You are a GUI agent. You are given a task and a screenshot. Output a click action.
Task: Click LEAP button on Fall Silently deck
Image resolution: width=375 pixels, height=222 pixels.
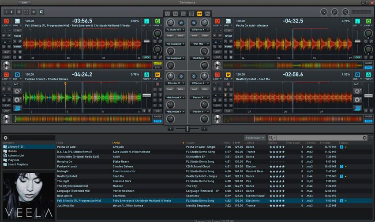click(x=6, y=52)
